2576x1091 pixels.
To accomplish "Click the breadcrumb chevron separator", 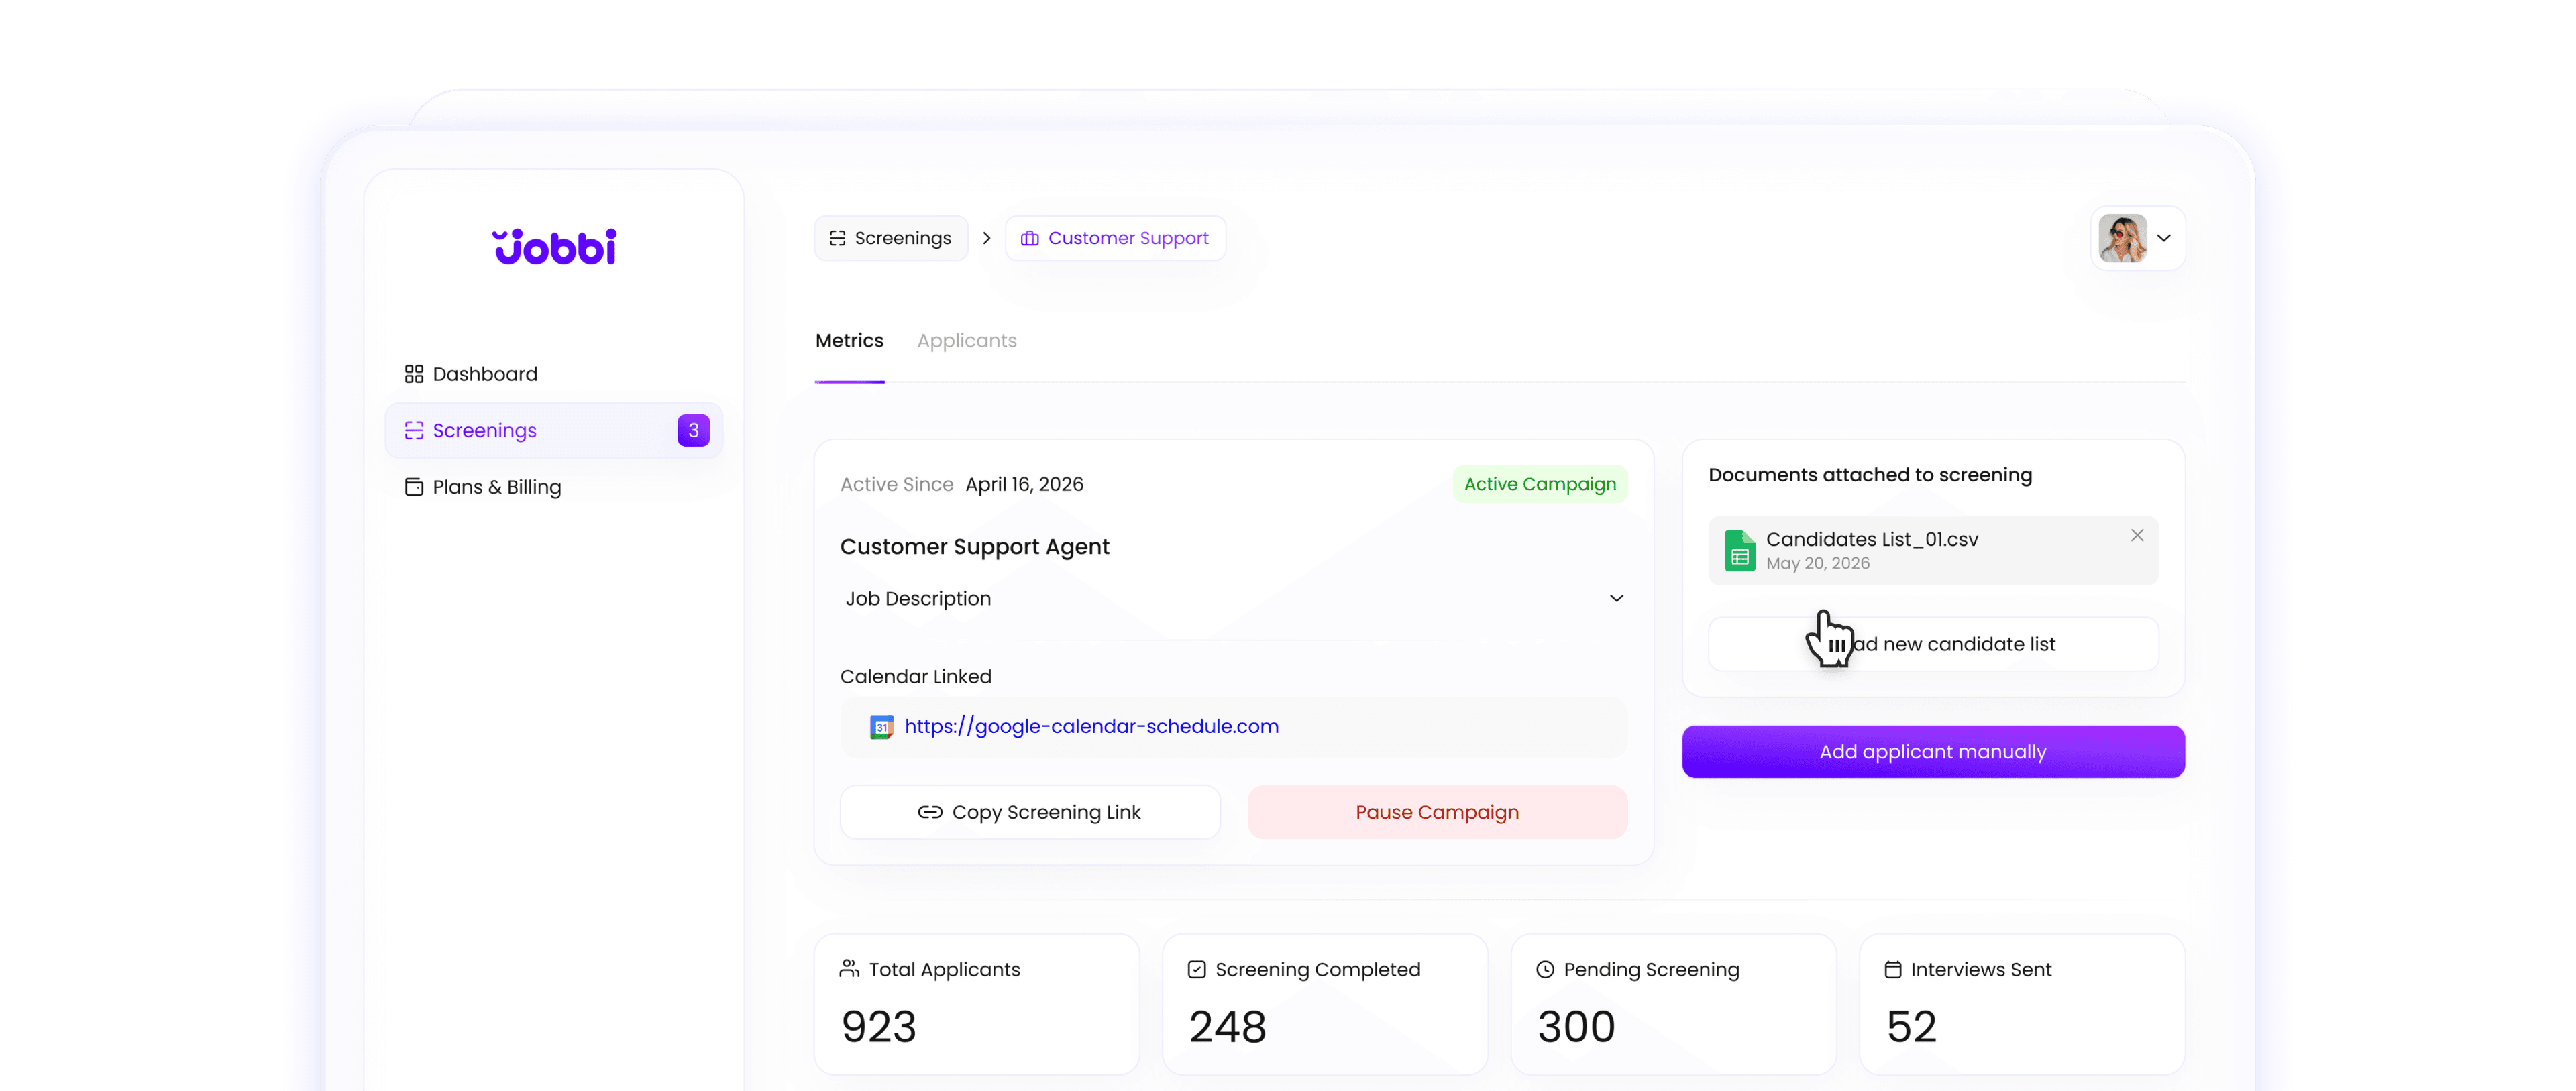I will [x=986, y=238].
